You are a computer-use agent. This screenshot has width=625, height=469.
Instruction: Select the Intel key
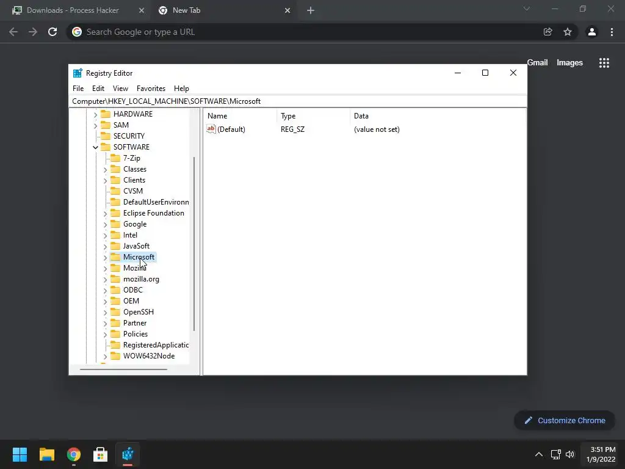click(x=131, y=235)
